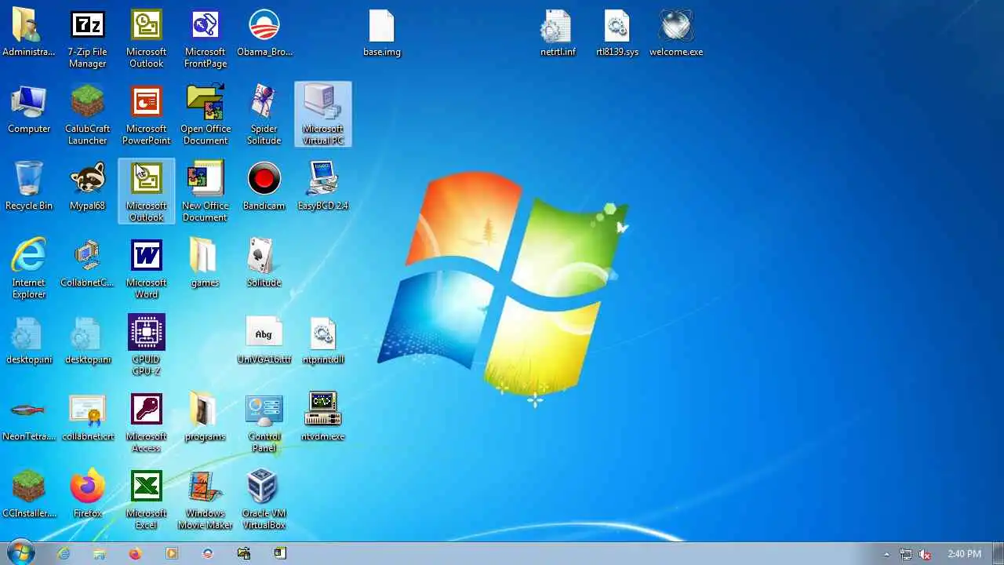Open Microsoft Access shortcut

tap(146, 423)
